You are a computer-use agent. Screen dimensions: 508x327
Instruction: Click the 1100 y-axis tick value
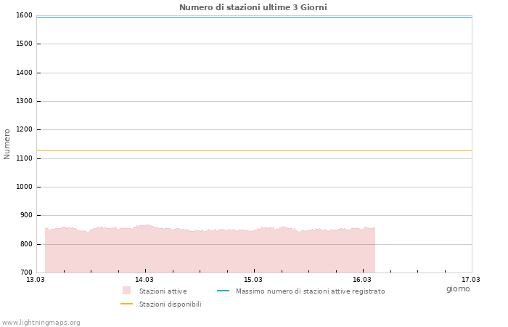click(24, 158)
